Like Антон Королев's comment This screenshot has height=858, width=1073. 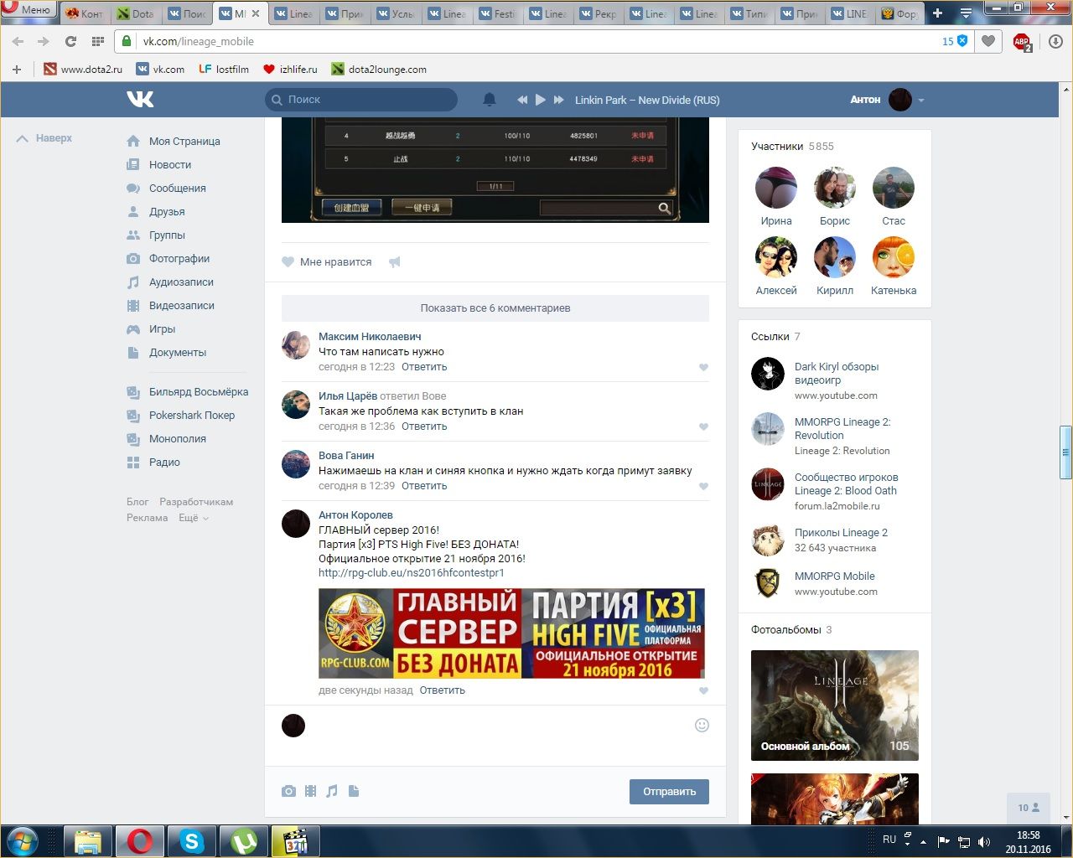[703, 690]
